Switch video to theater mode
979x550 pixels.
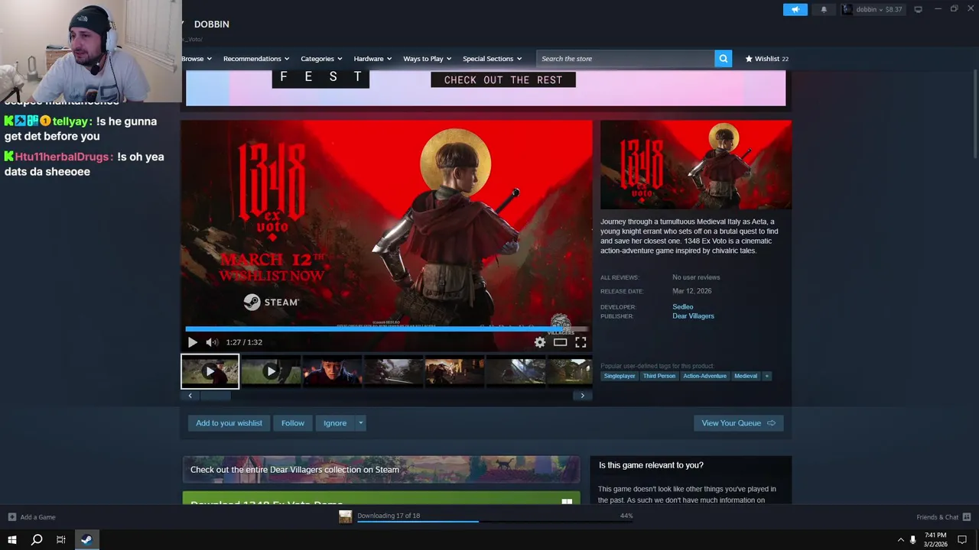(x=560, y=342)
